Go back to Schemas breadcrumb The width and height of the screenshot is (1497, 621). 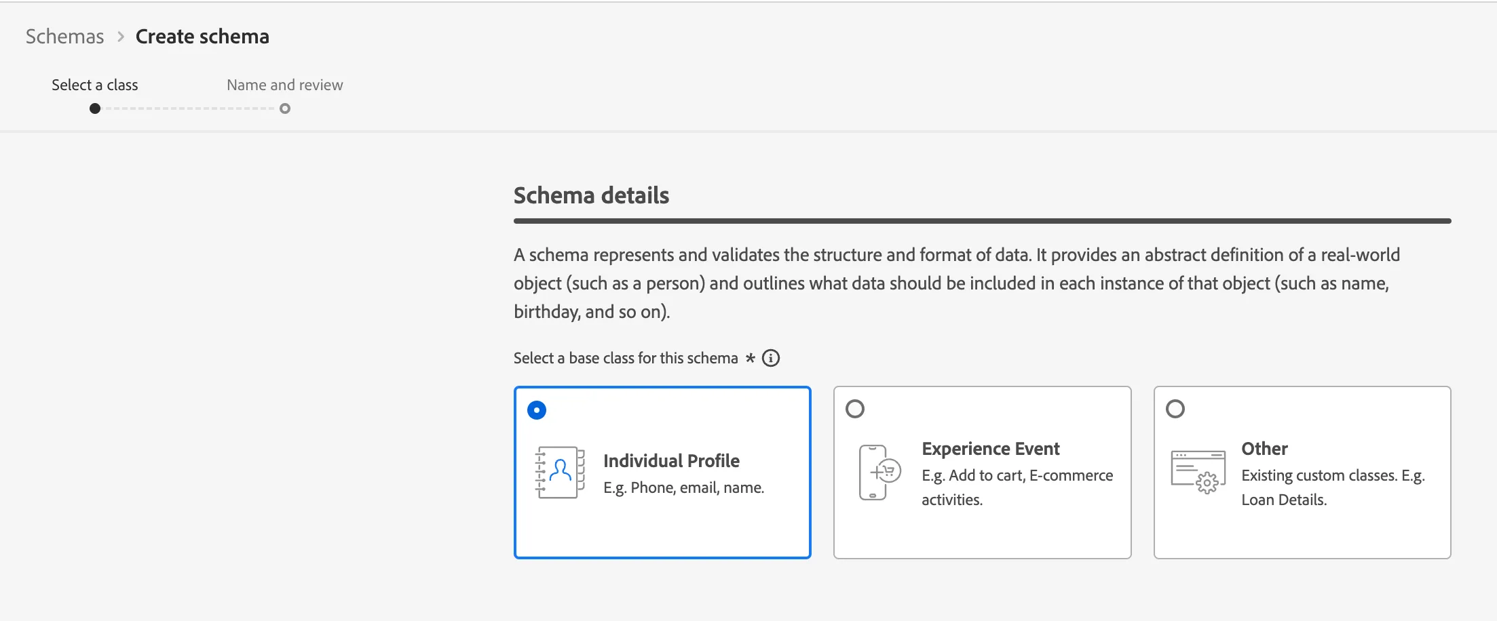[x=65, y=37]
